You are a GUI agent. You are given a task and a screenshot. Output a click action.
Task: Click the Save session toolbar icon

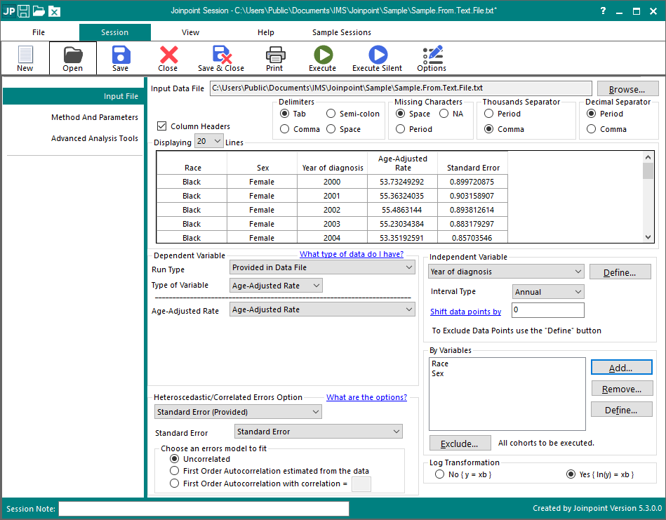(x=121, y=58)
